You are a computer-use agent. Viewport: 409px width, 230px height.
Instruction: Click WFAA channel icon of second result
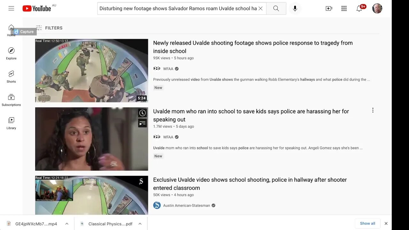(x=157, y=137)
